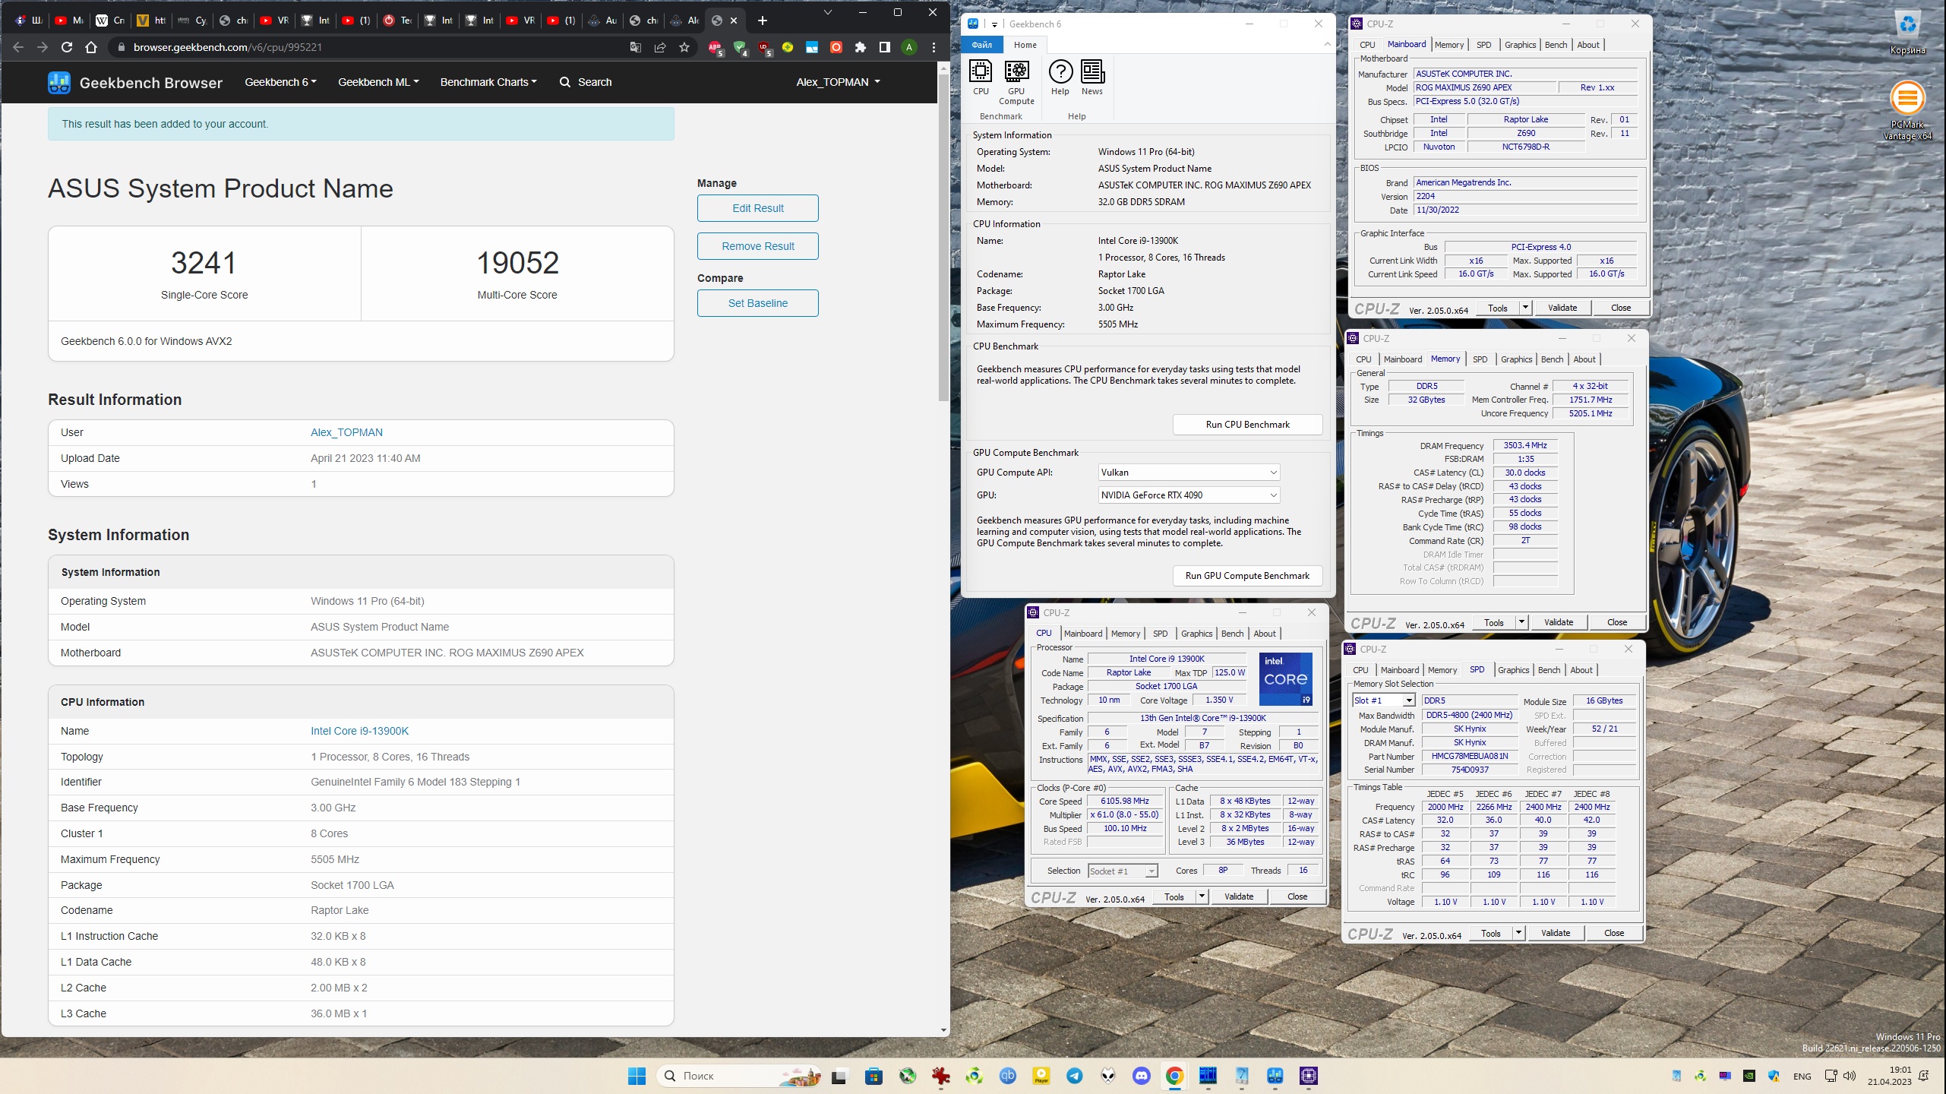
Task: Click Set Baseline button
Action: pos(757,303)
